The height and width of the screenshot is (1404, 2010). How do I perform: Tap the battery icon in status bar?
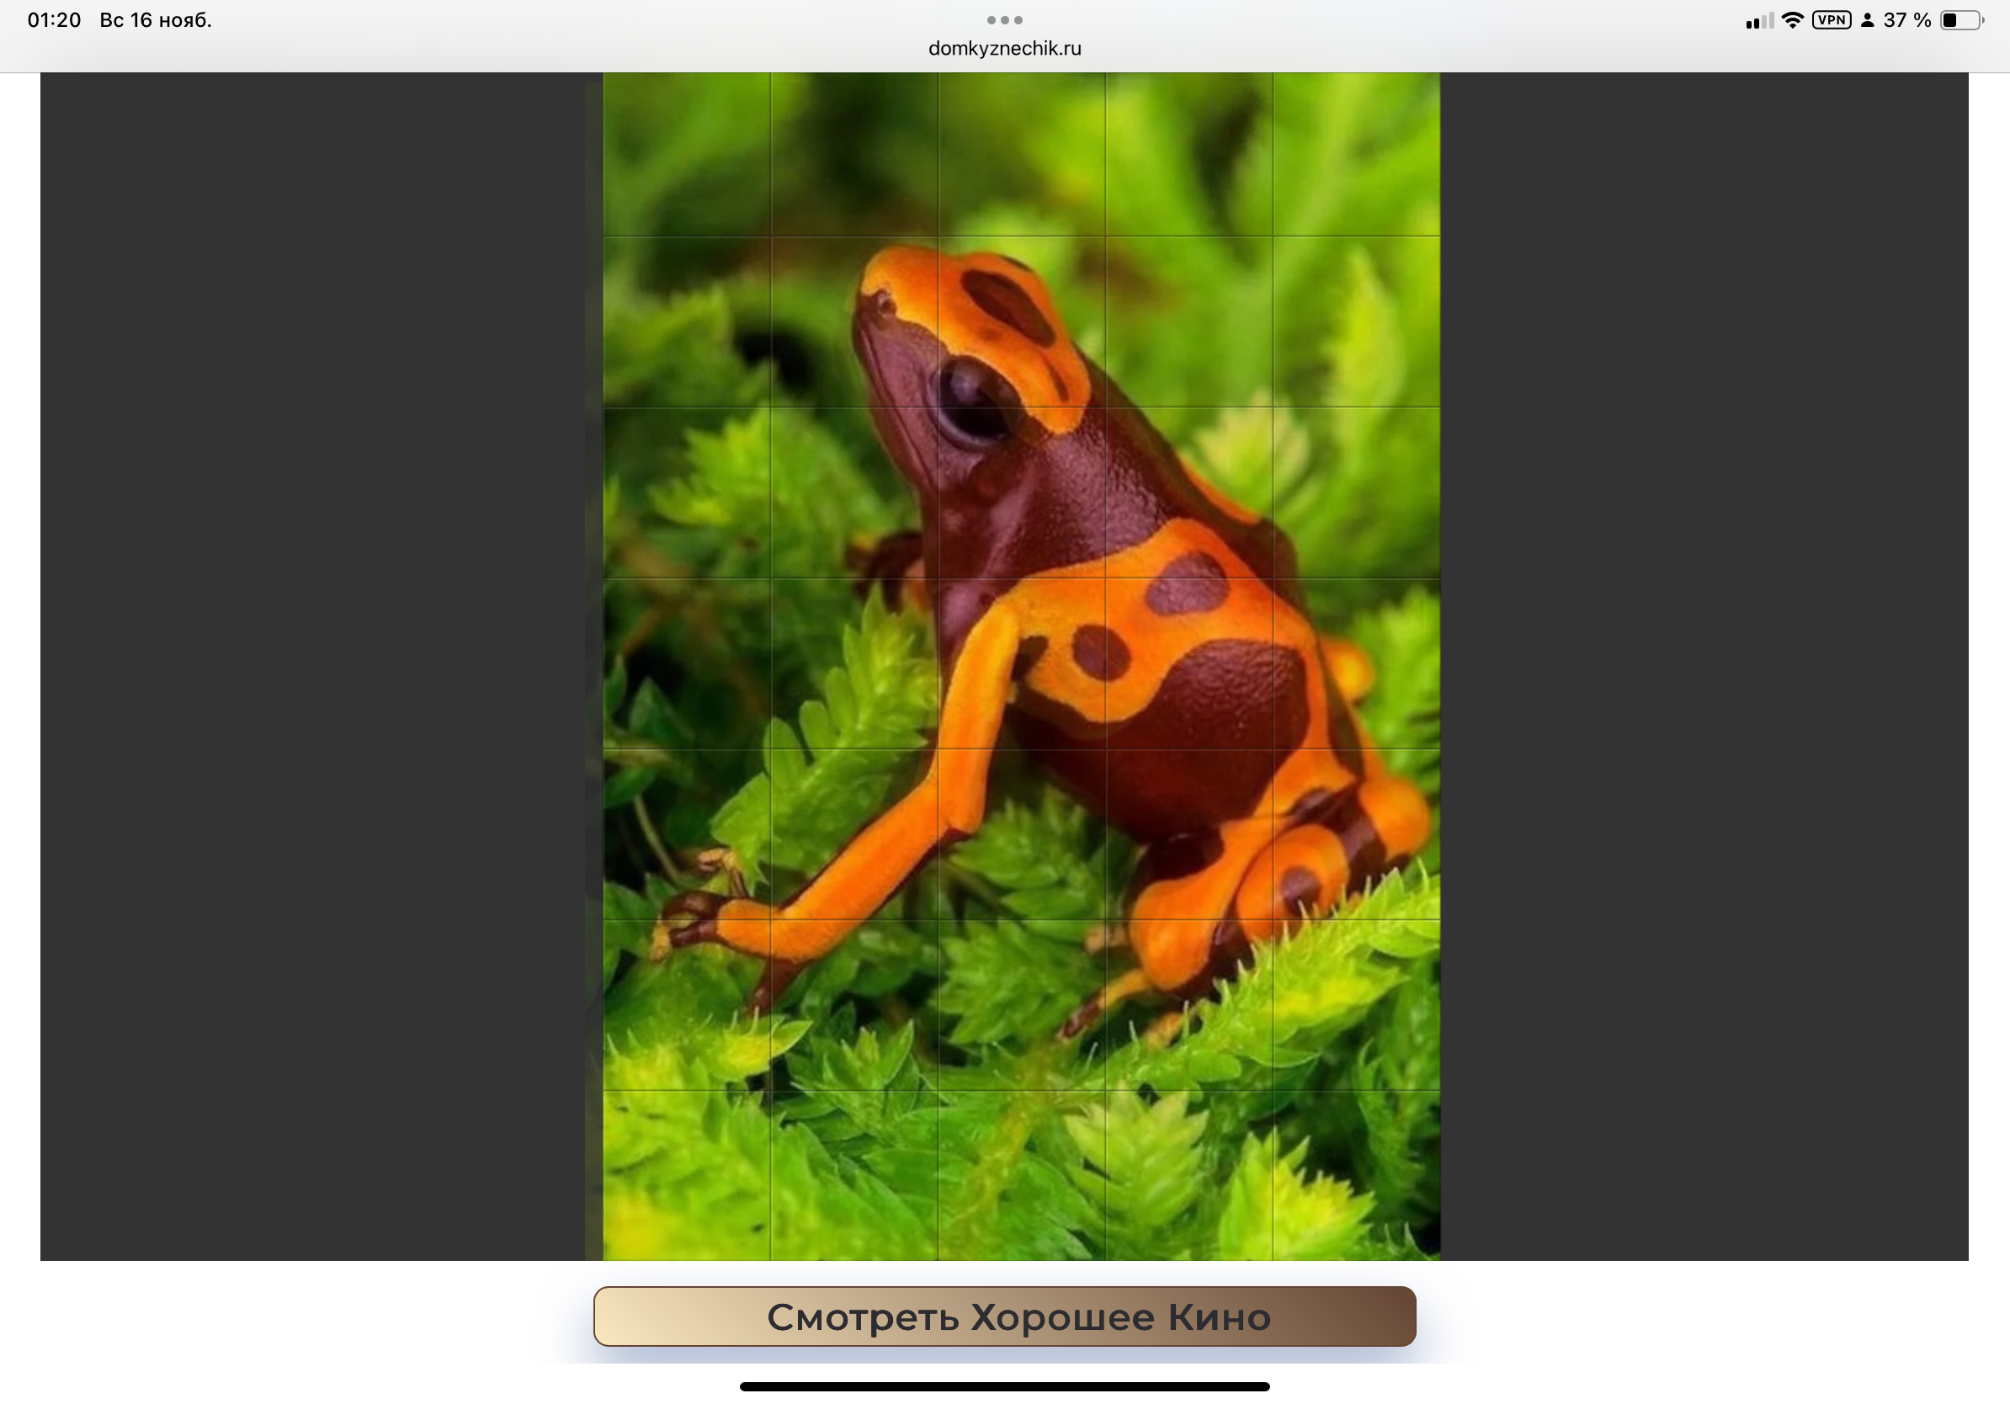tap(1961, 20)
